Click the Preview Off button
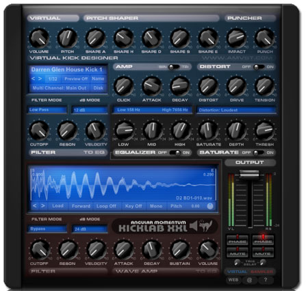This screenshot has width=306, height=291. 76,79
